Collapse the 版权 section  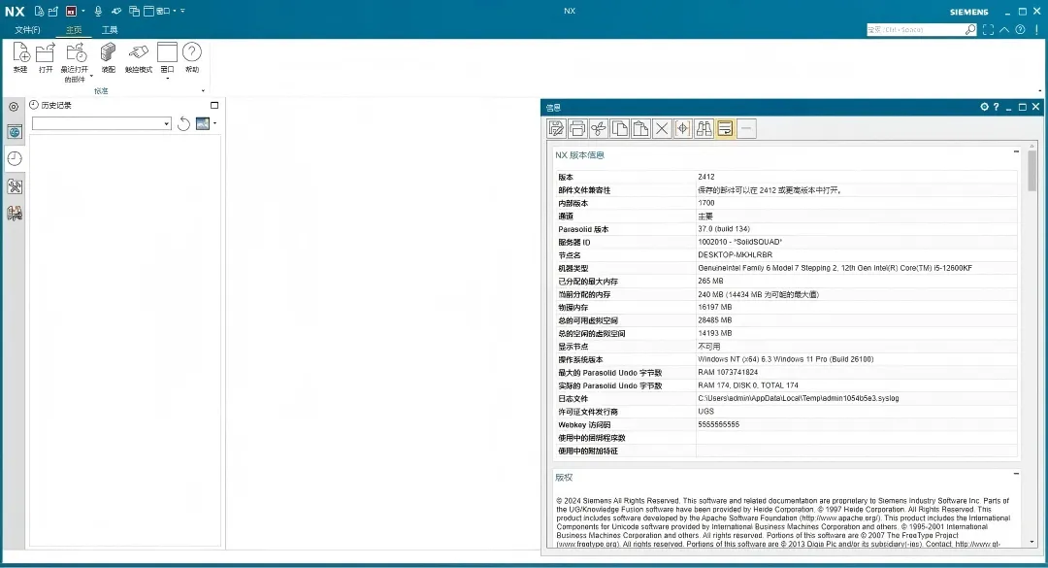1016,474
